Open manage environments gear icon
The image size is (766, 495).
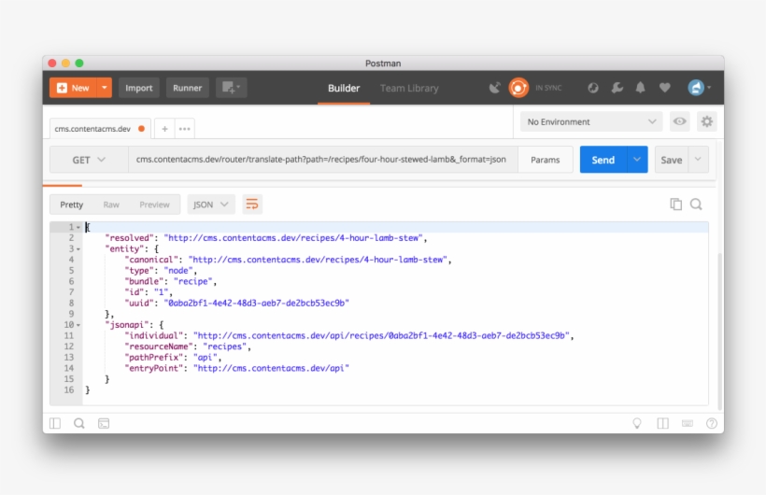(x=706, y=121)
